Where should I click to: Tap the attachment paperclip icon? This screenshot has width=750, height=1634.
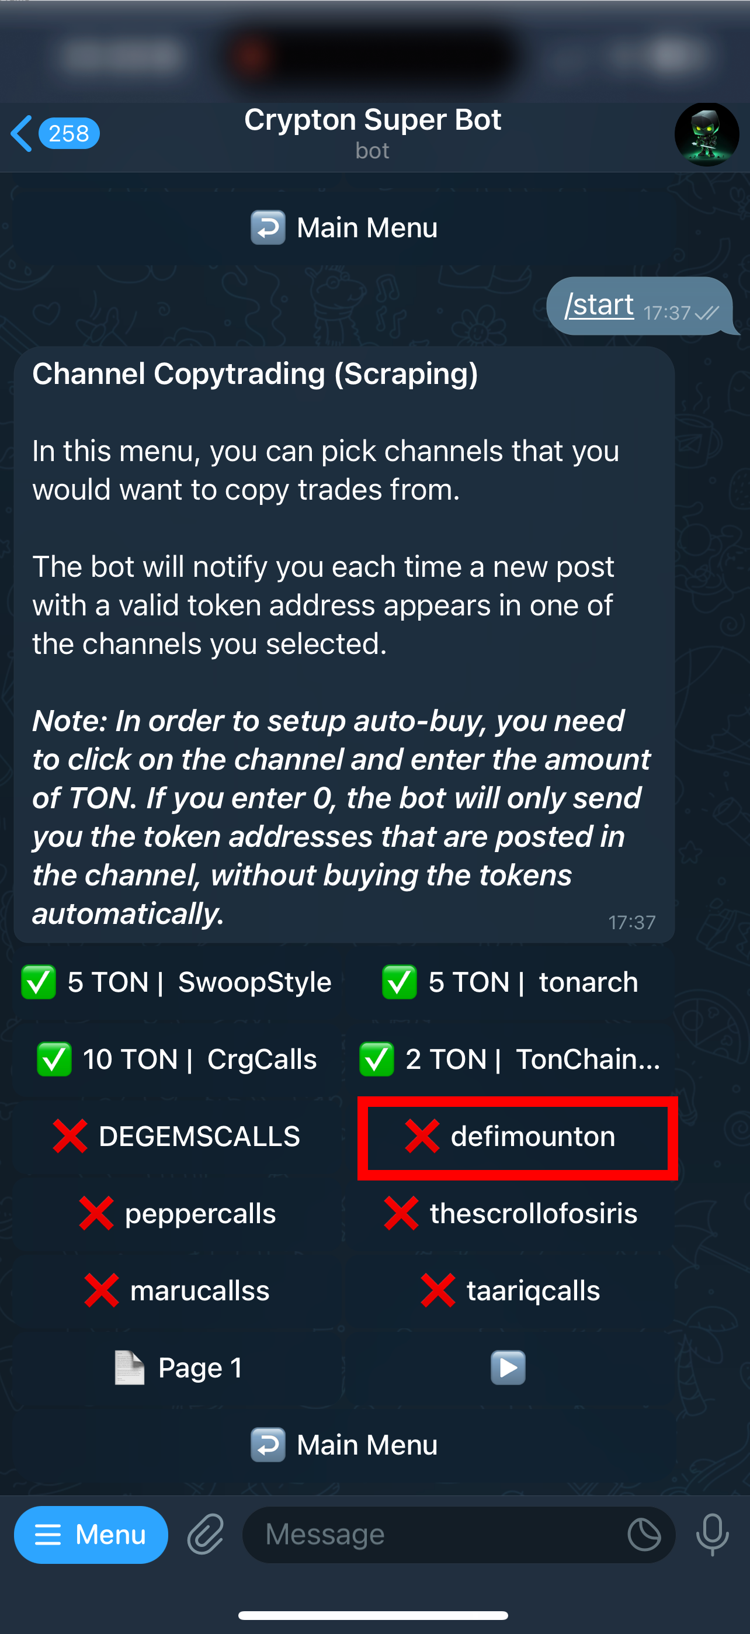206,1534
